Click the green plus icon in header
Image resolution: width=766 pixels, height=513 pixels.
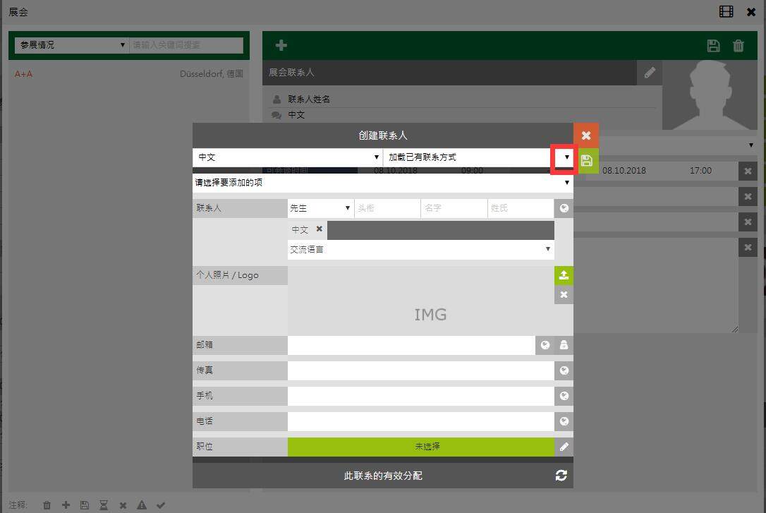coord(281,46)
